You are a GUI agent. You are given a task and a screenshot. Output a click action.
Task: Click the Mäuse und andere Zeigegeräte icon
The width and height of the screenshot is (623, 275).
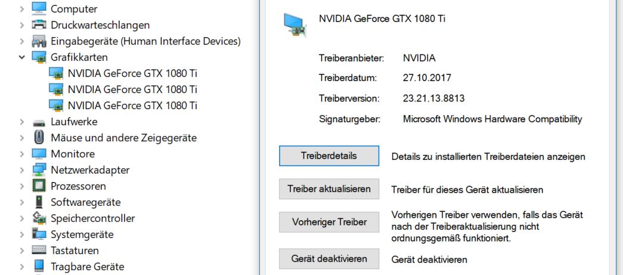tap(39, 138)
